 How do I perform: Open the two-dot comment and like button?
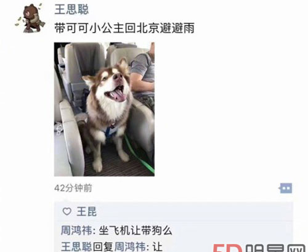click(286, 188)
